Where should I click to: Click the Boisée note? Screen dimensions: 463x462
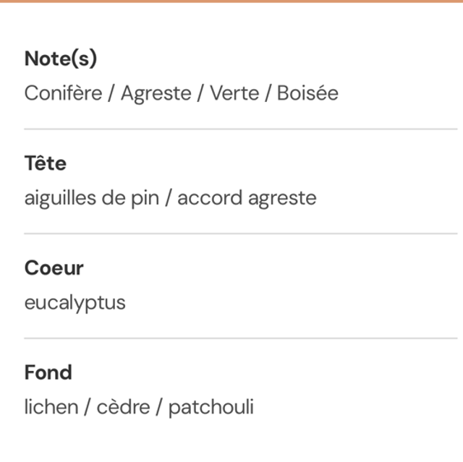(307, 93)
